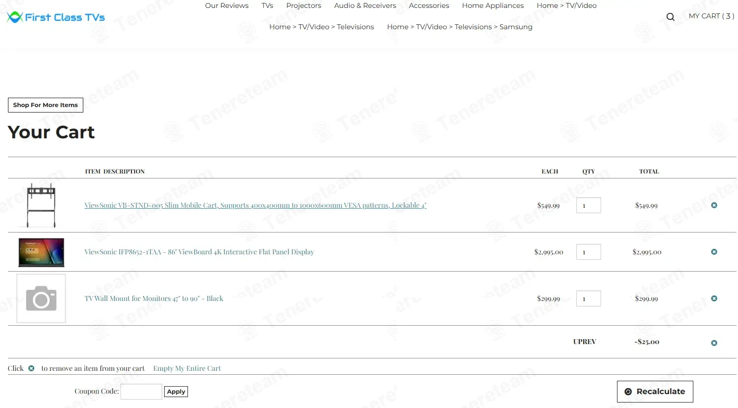Viewport: 738px width, 408px height.
Task: Click the $2,995.00 total for ViewBoard
Action: coord(647,252)
